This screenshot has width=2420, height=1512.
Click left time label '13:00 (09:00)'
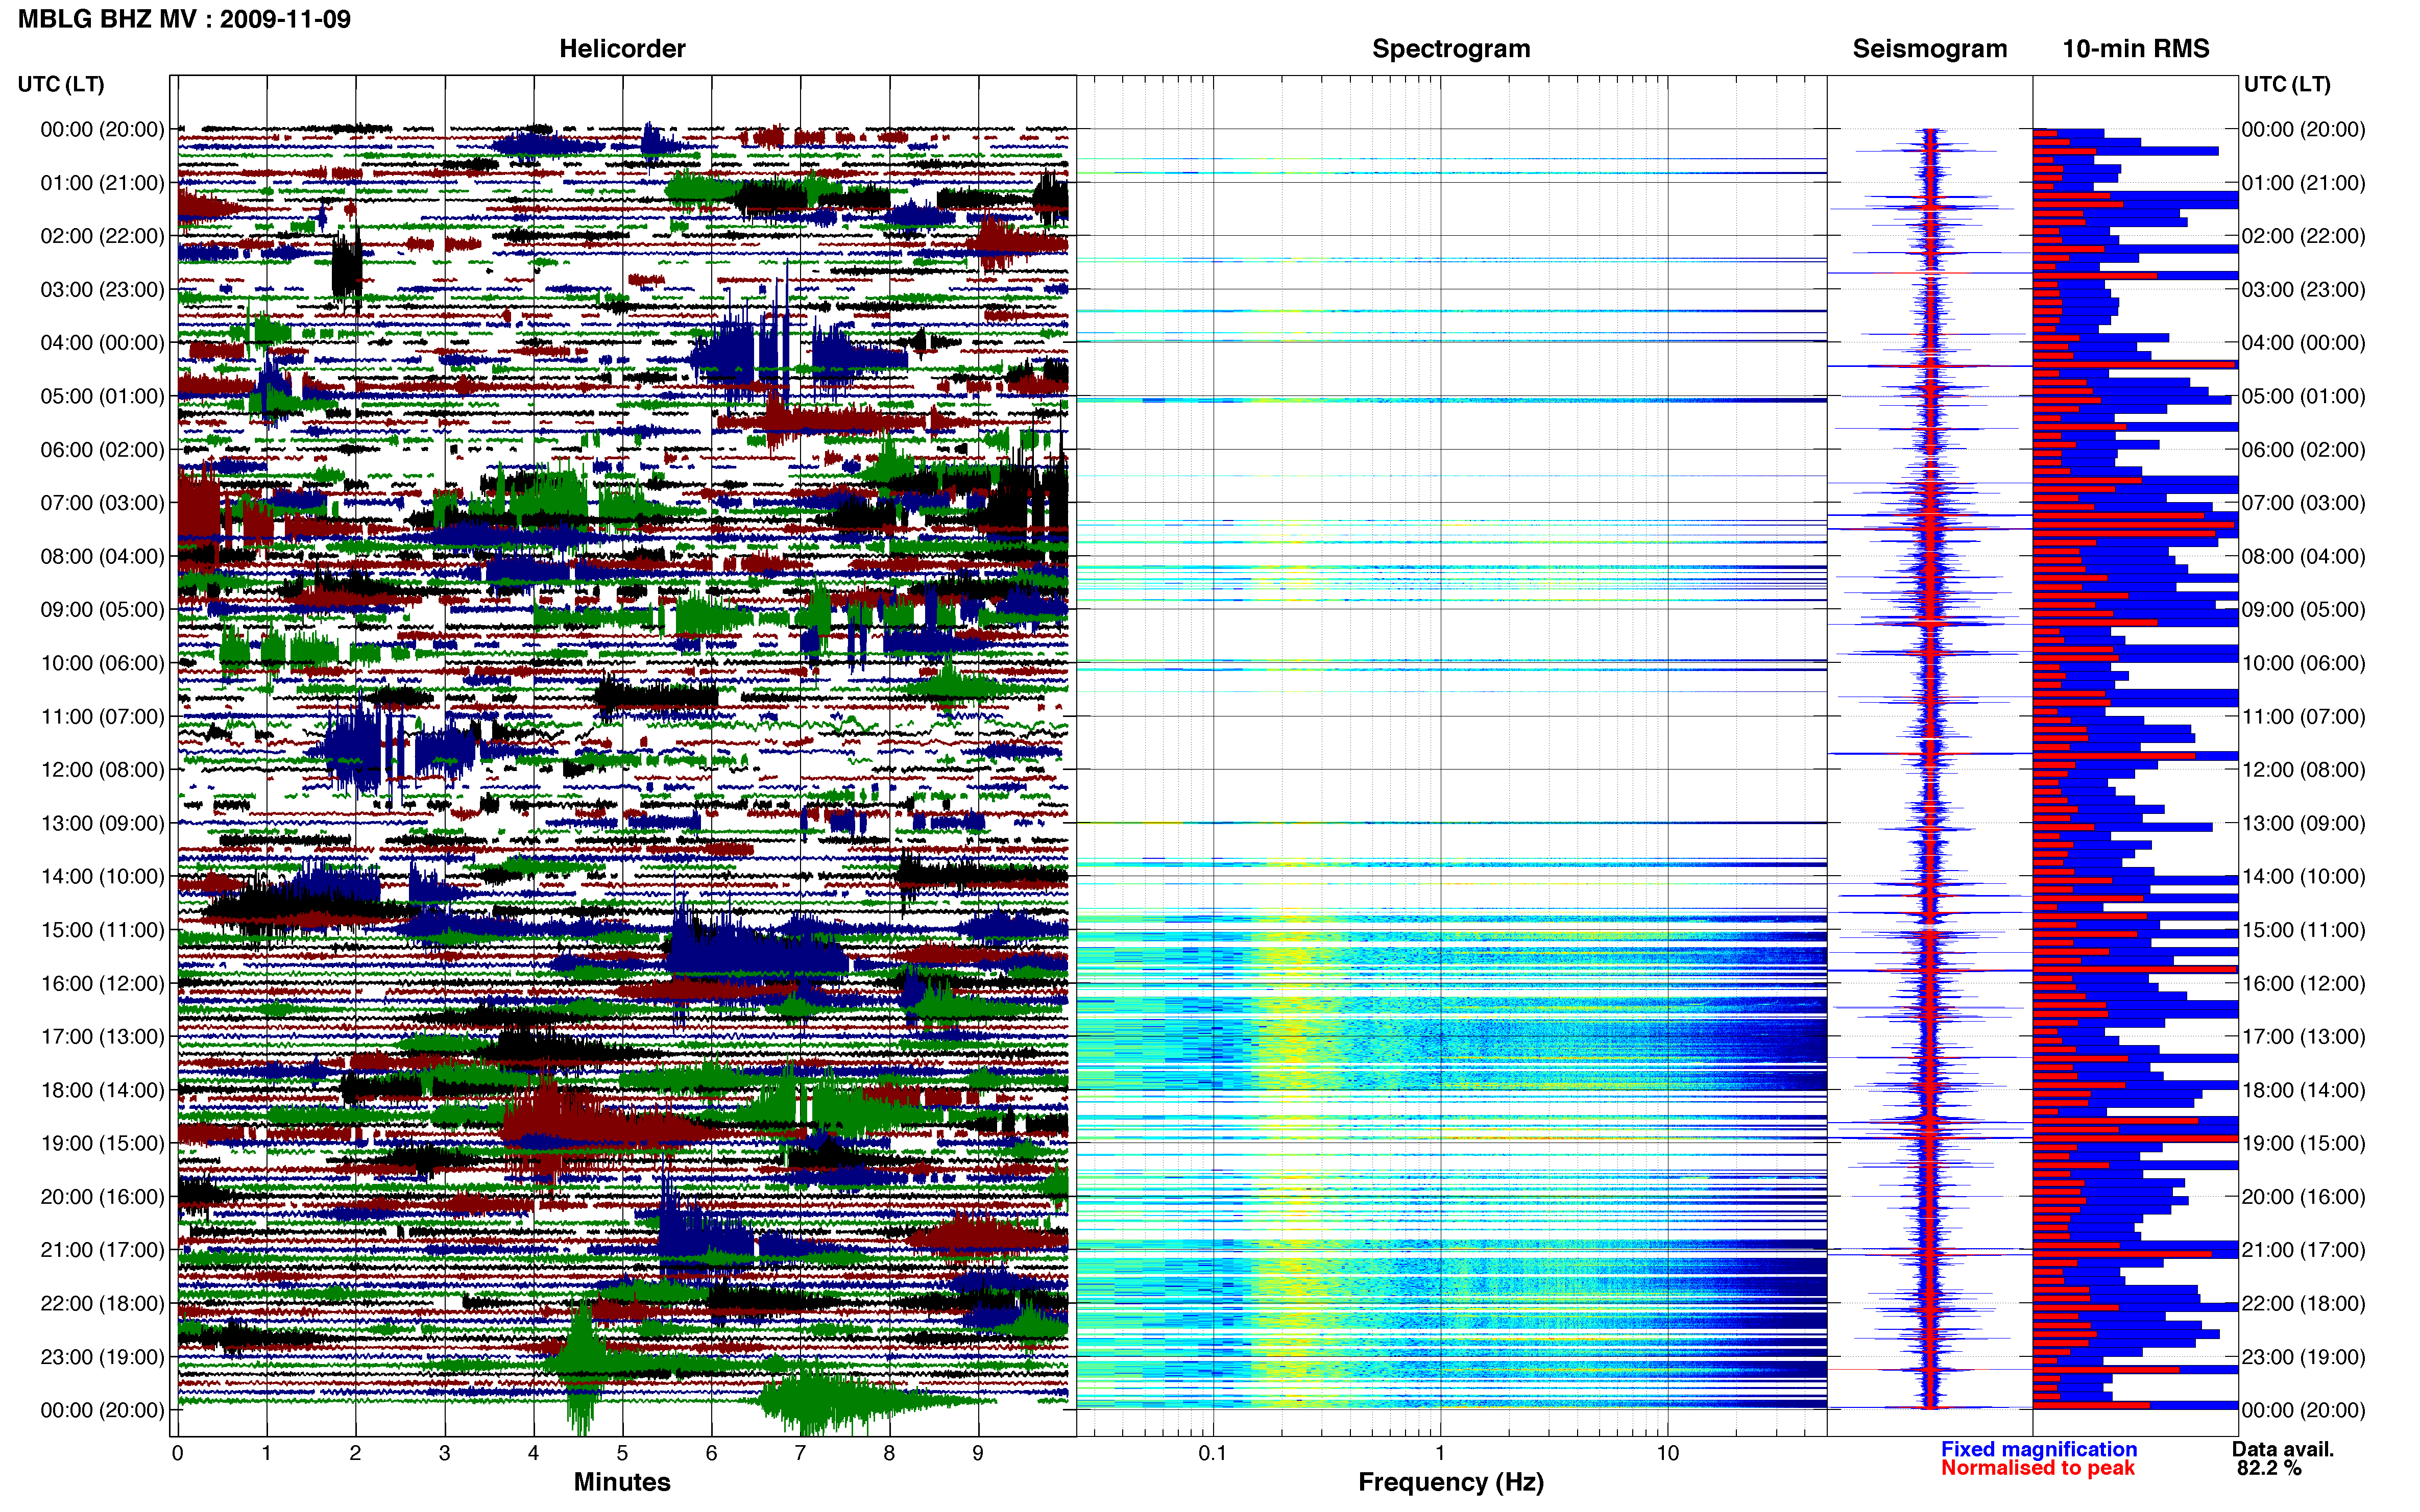point(102,823)
